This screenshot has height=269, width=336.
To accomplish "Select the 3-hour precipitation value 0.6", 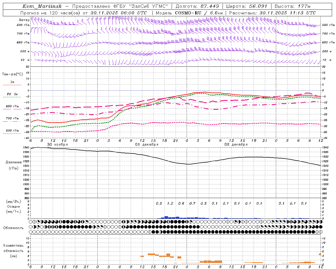I will [x=181, y=203].
